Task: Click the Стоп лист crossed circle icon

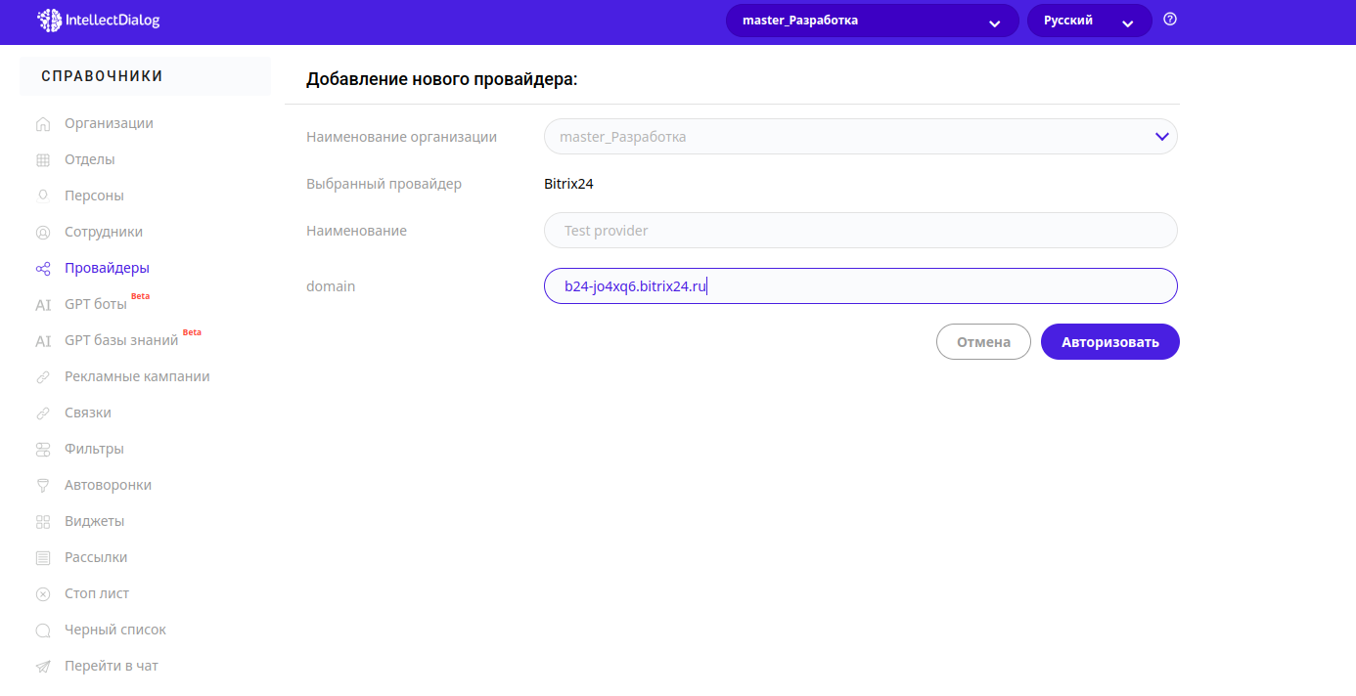Action: [43, 594]
